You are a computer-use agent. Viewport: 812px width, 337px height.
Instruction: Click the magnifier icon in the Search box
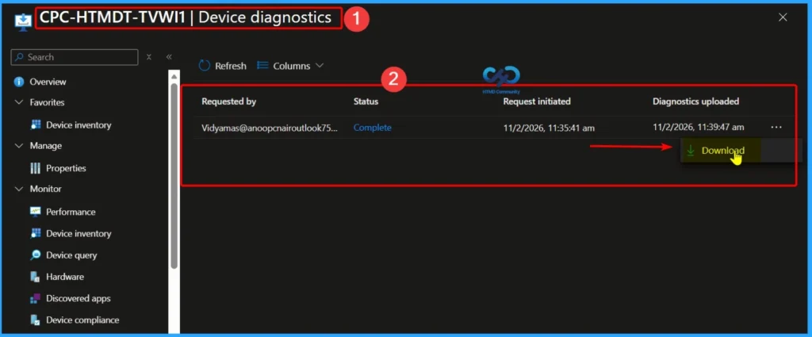(x=20, y=57)
